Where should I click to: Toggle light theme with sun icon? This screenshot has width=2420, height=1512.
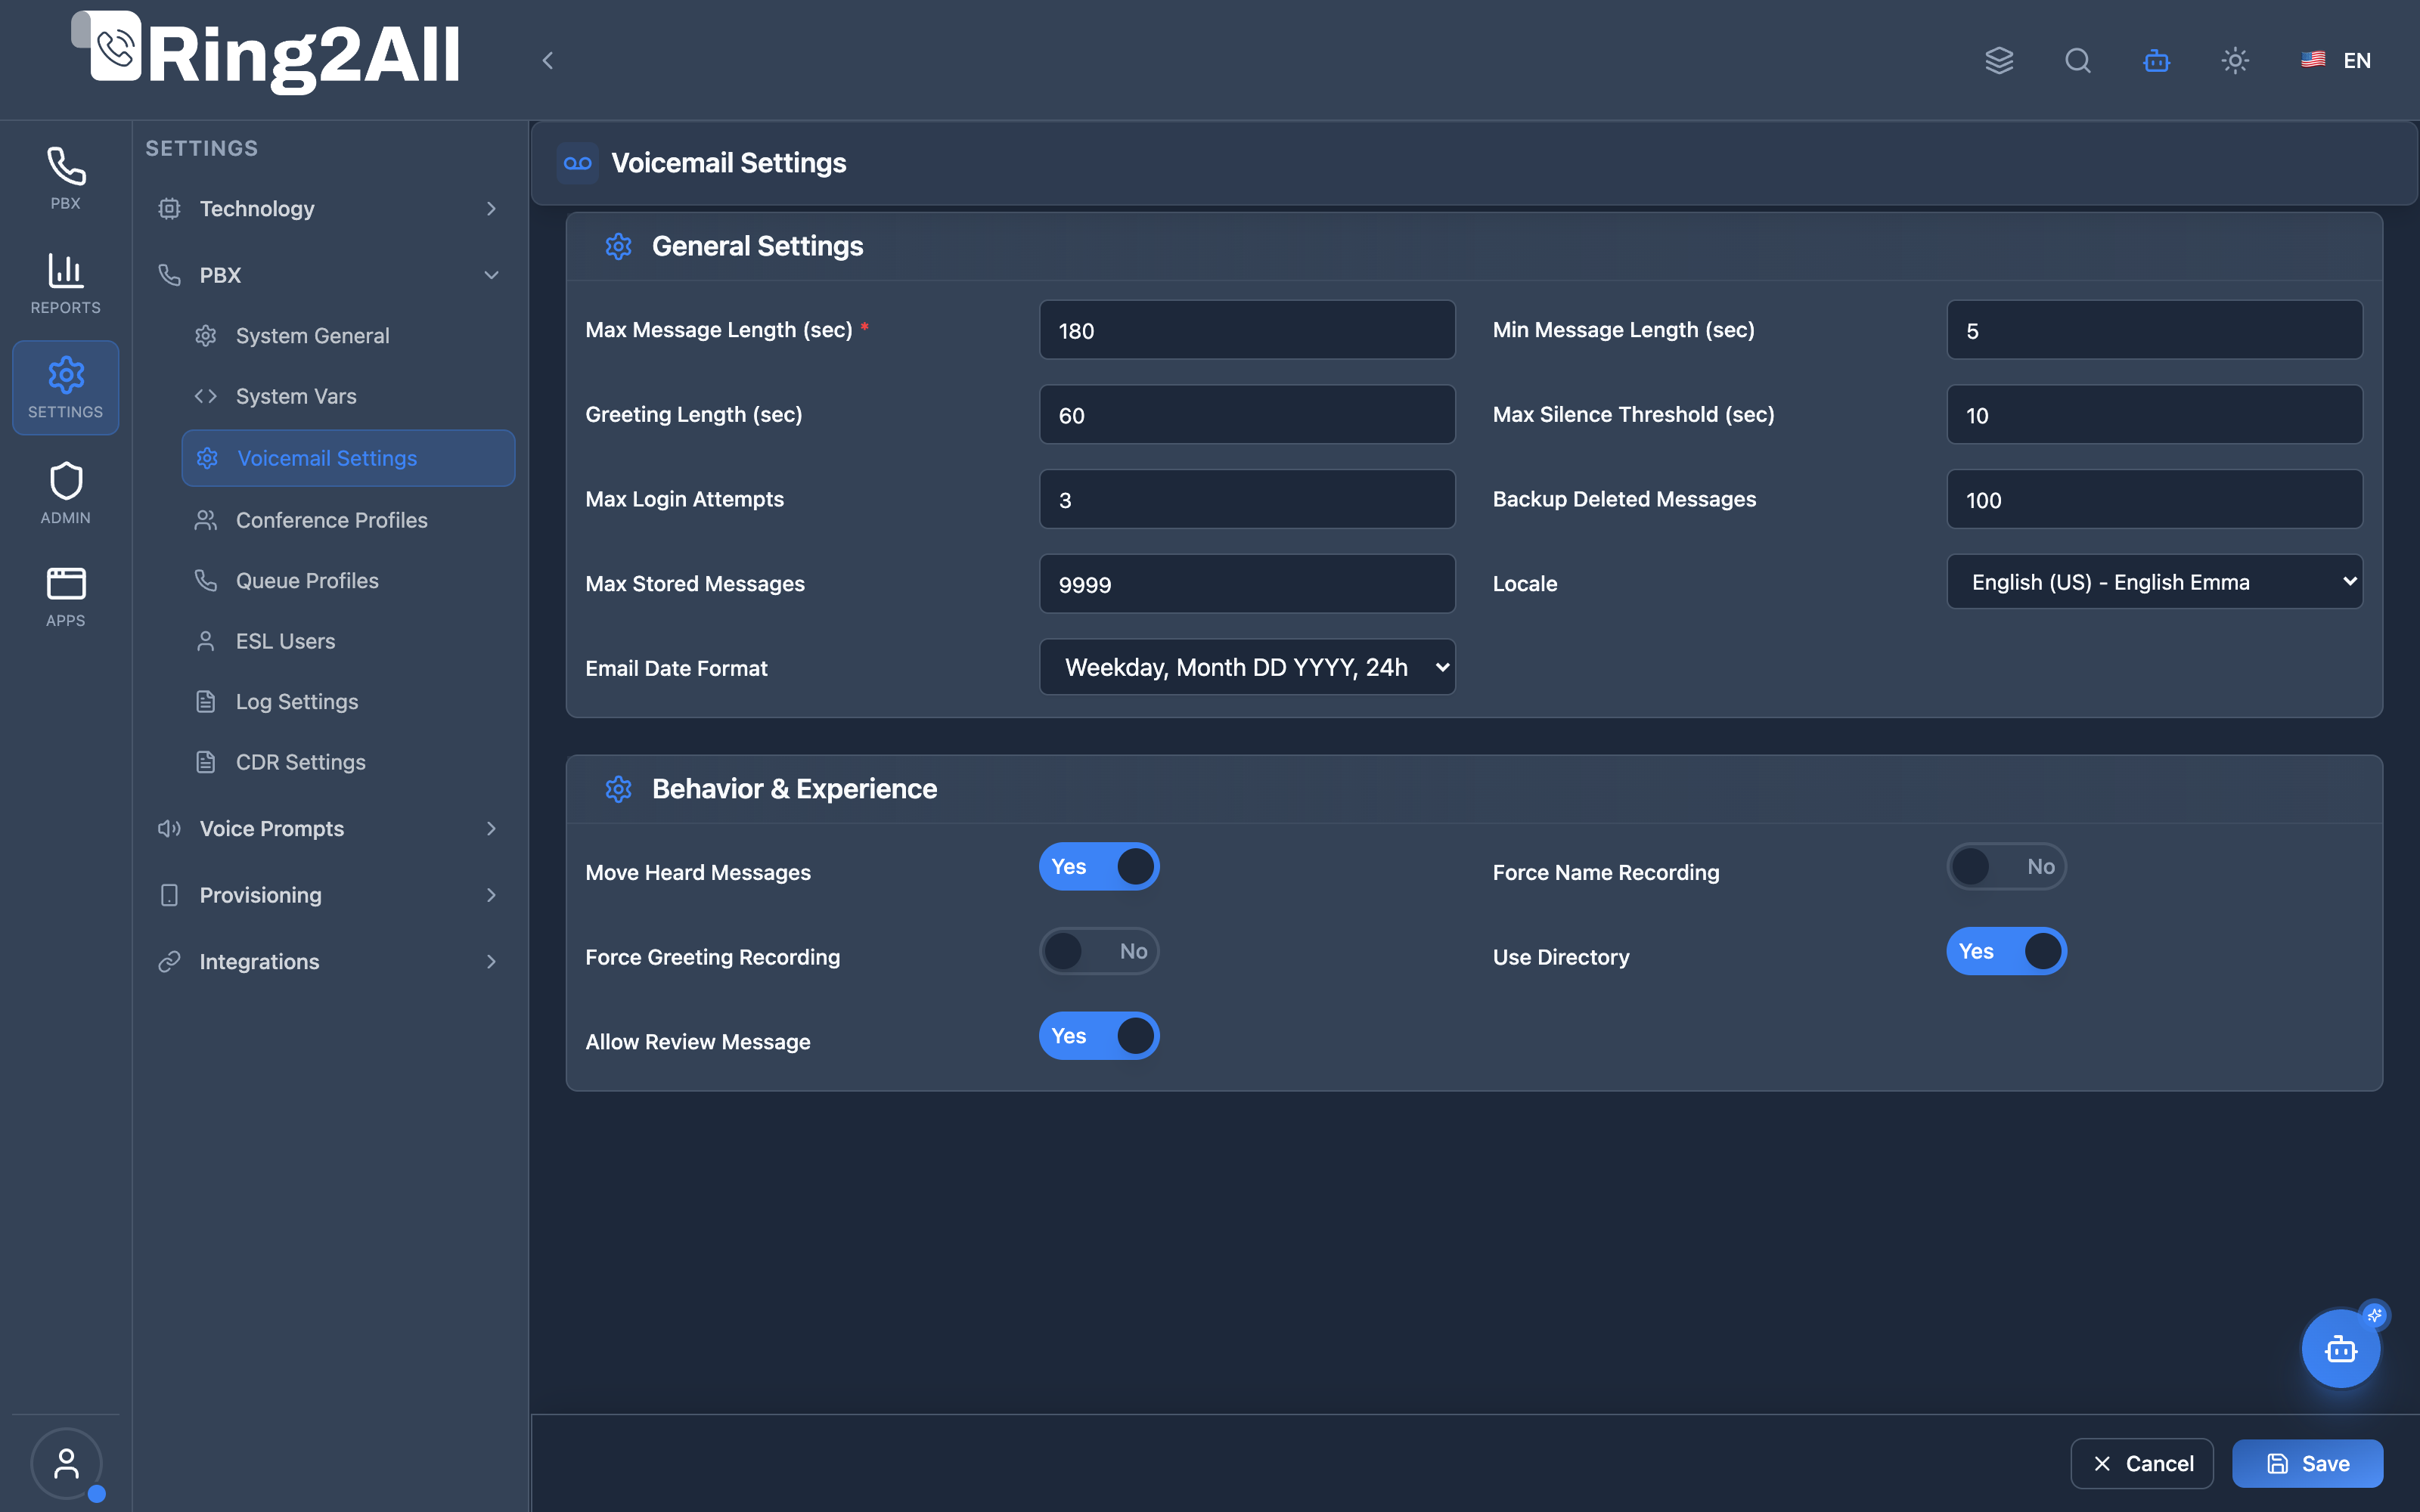pos(2235,61)
